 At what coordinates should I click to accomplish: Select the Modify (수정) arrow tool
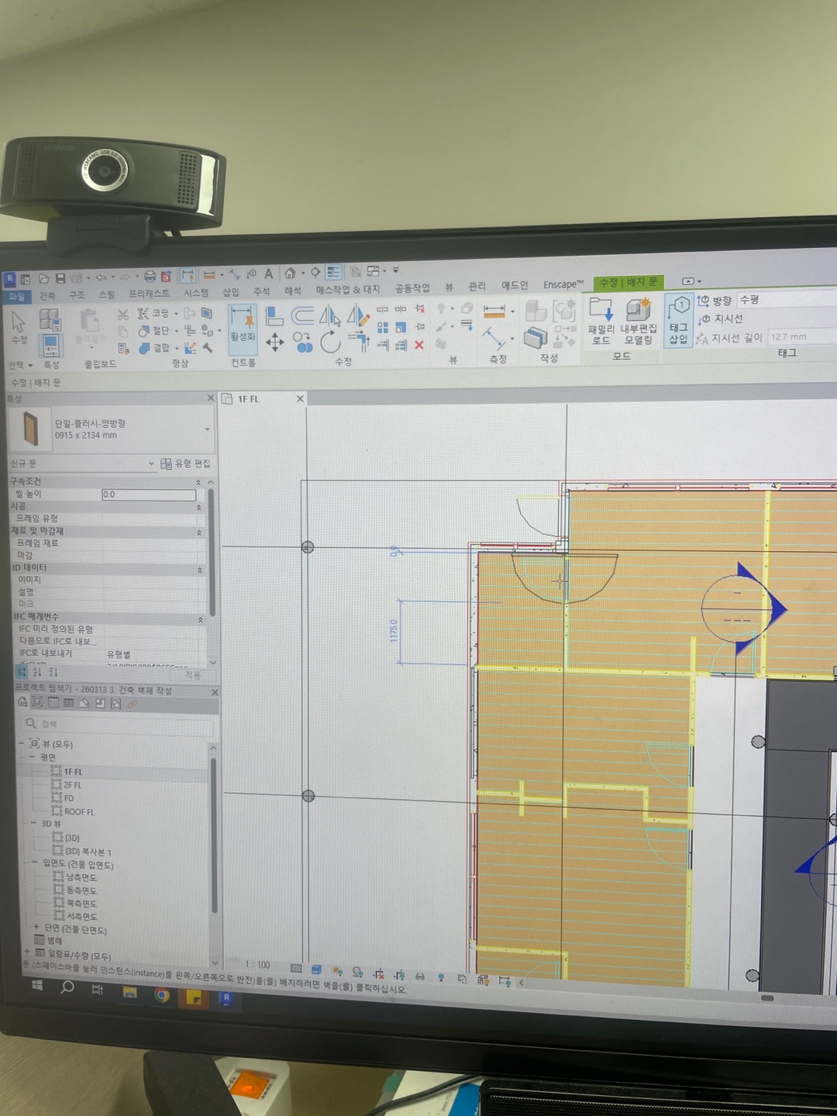[19, 326]
